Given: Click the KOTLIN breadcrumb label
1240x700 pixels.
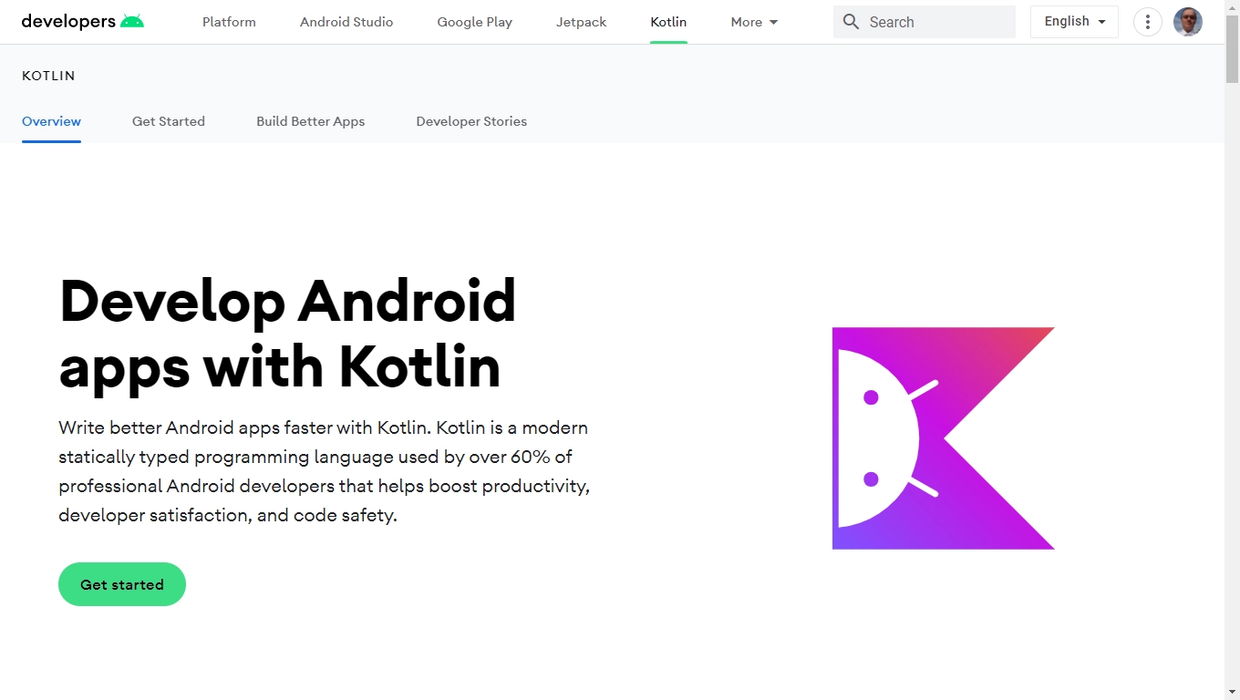Looking at the screenshot, I should (47, 76).
